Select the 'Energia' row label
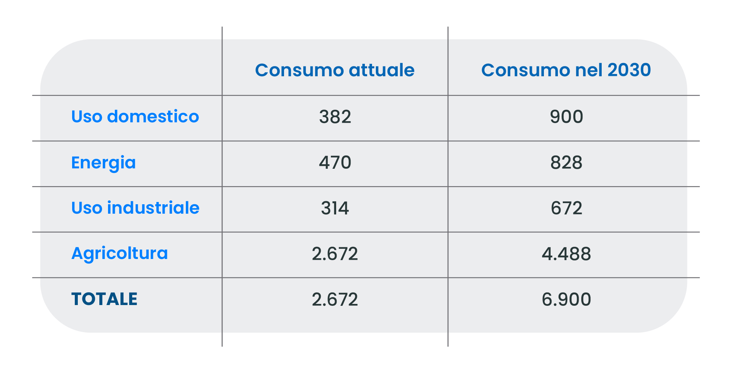This screenshot has width=732, height=373. (103, 163)
